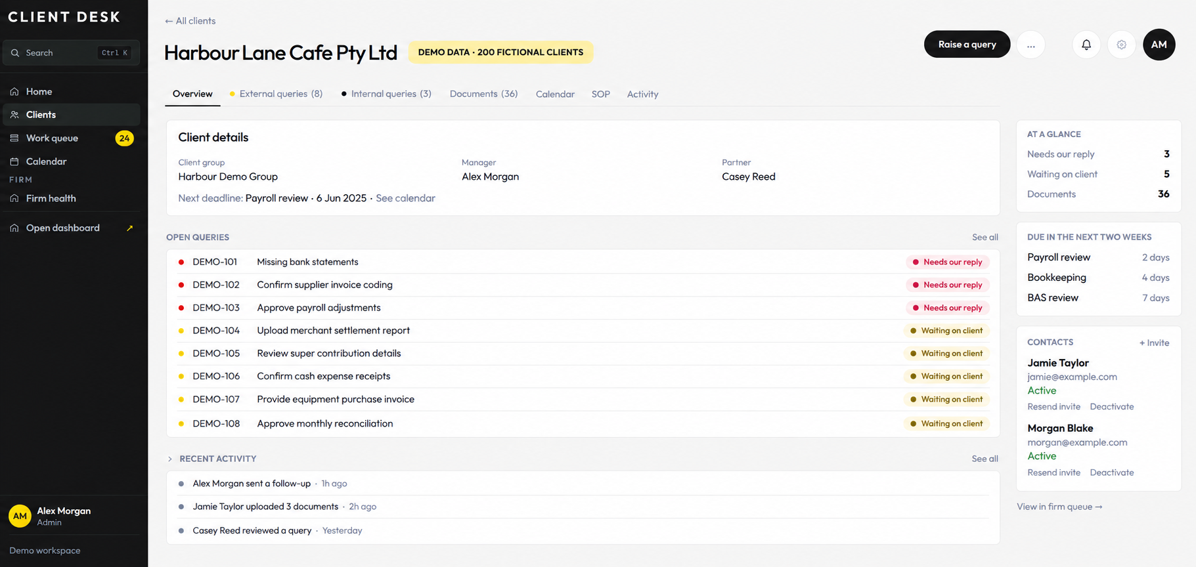Focus the Search input field
Viewport: 1196px width, 567px height.
[72, 52]
